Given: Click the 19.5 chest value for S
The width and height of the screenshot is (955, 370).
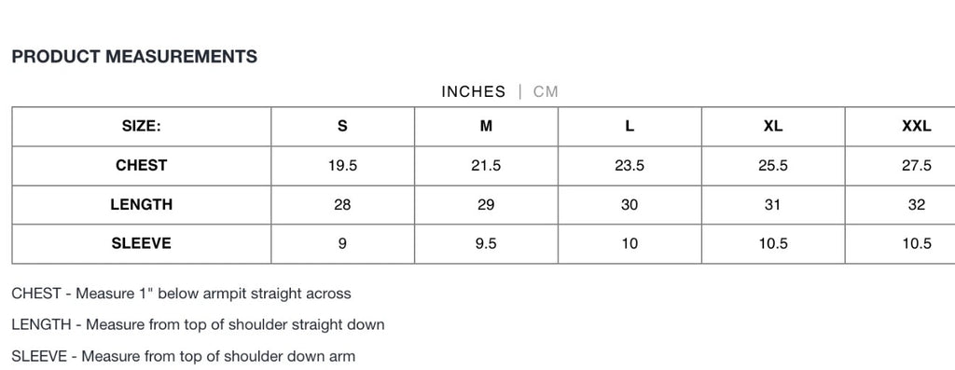Looking at the screenshot, I should [343, 166].
